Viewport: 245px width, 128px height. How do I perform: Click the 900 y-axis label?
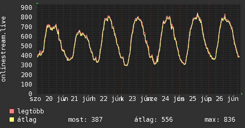pyautogui.click(x=26, y=7)
